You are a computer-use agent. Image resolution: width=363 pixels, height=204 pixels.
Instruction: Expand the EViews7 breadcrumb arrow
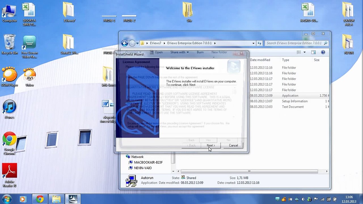(164, 43)
